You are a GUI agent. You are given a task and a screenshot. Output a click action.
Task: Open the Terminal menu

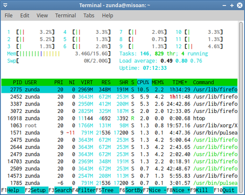(66, 16)
